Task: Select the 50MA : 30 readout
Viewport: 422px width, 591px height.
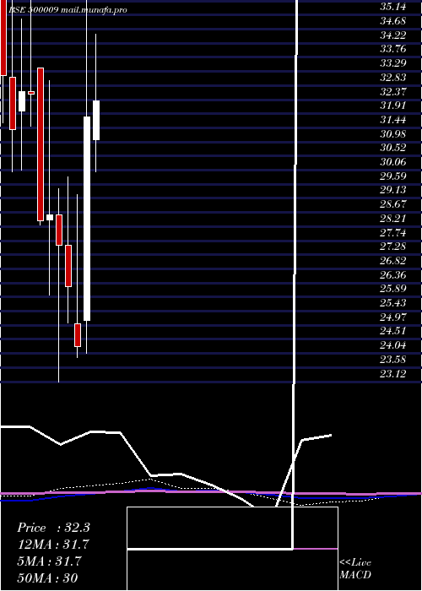Action: 47,577
